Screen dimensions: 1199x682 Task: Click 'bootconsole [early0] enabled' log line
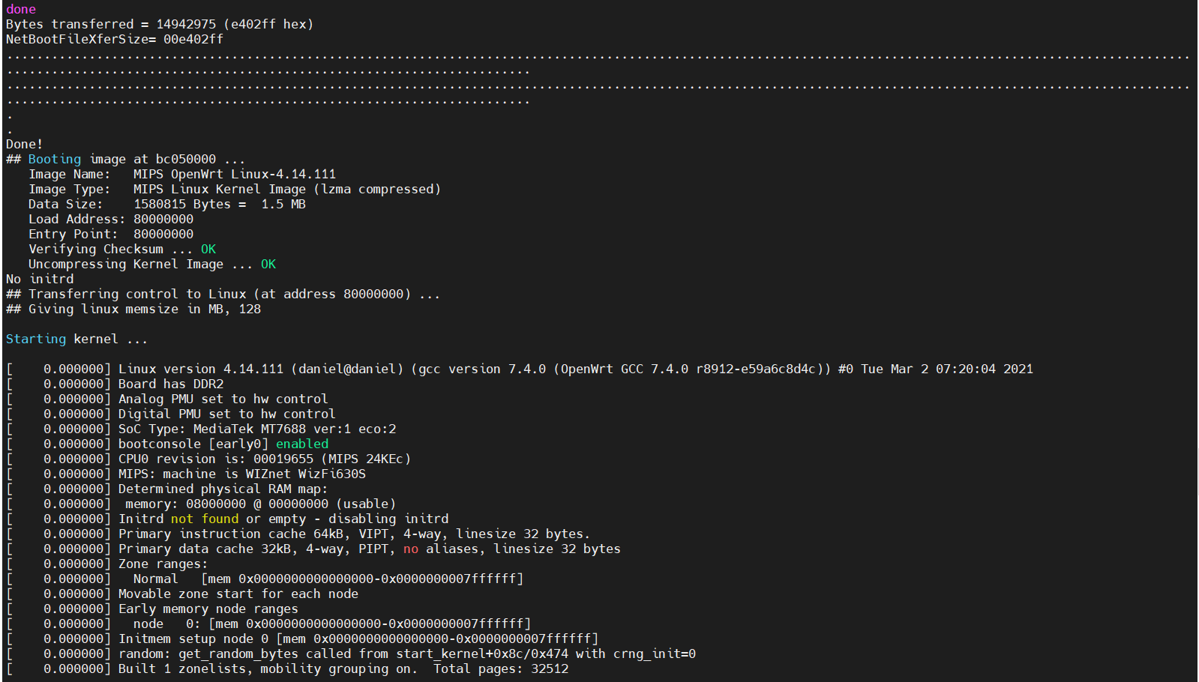coord(167,444)
